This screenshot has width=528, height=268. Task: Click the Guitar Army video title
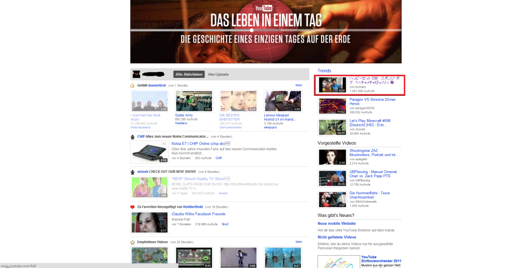point(184,115)
